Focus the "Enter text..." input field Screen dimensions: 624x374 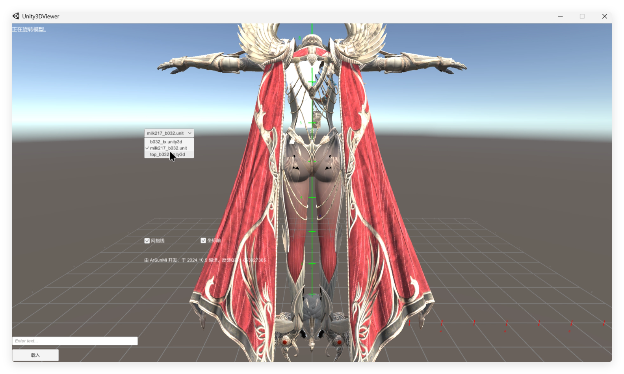(x=75, y=341)
